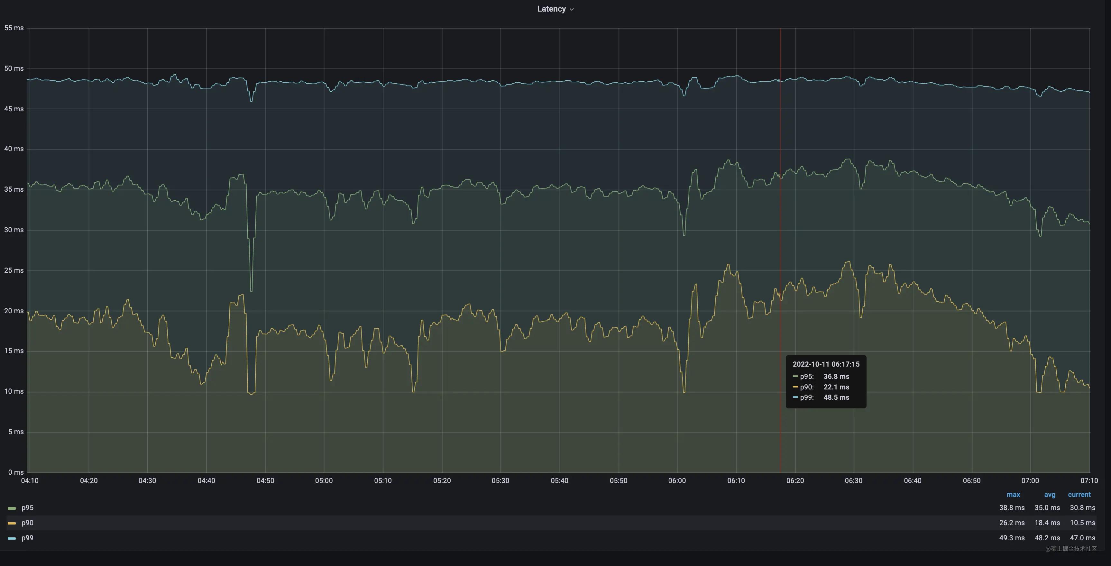Click the p95 max value 38.8 ms
Viewport: 1111px width, 566px height.
coord(1012,508)
